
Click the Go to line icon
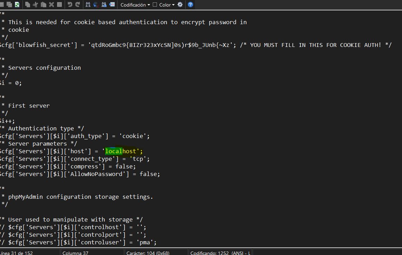click(112, 4)
